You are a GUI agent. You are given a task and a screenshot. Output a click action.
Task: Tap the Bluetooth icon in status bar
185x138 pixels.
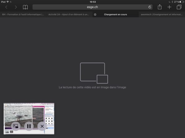[172, 2]
